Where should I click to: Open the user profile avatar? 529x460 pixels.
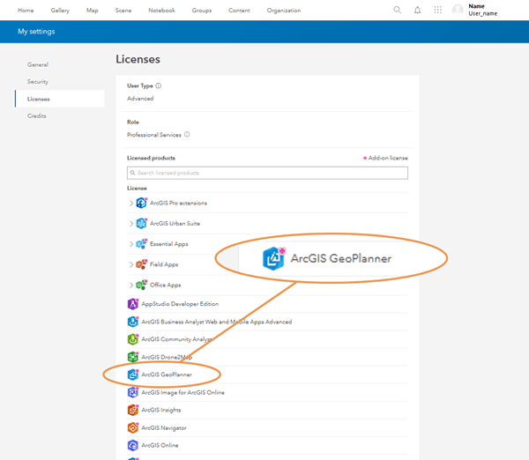point(458,10)
